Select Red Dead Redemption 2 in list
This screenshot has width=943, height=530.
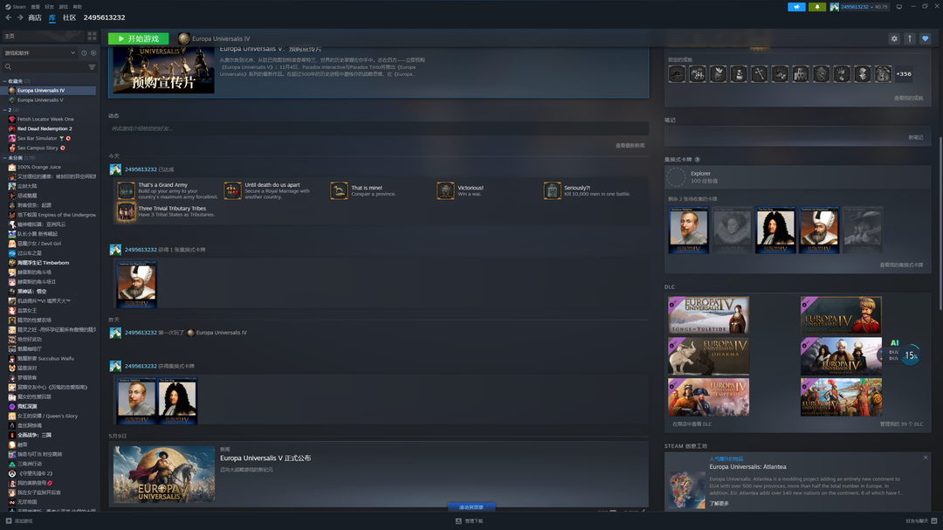point(49,128)
